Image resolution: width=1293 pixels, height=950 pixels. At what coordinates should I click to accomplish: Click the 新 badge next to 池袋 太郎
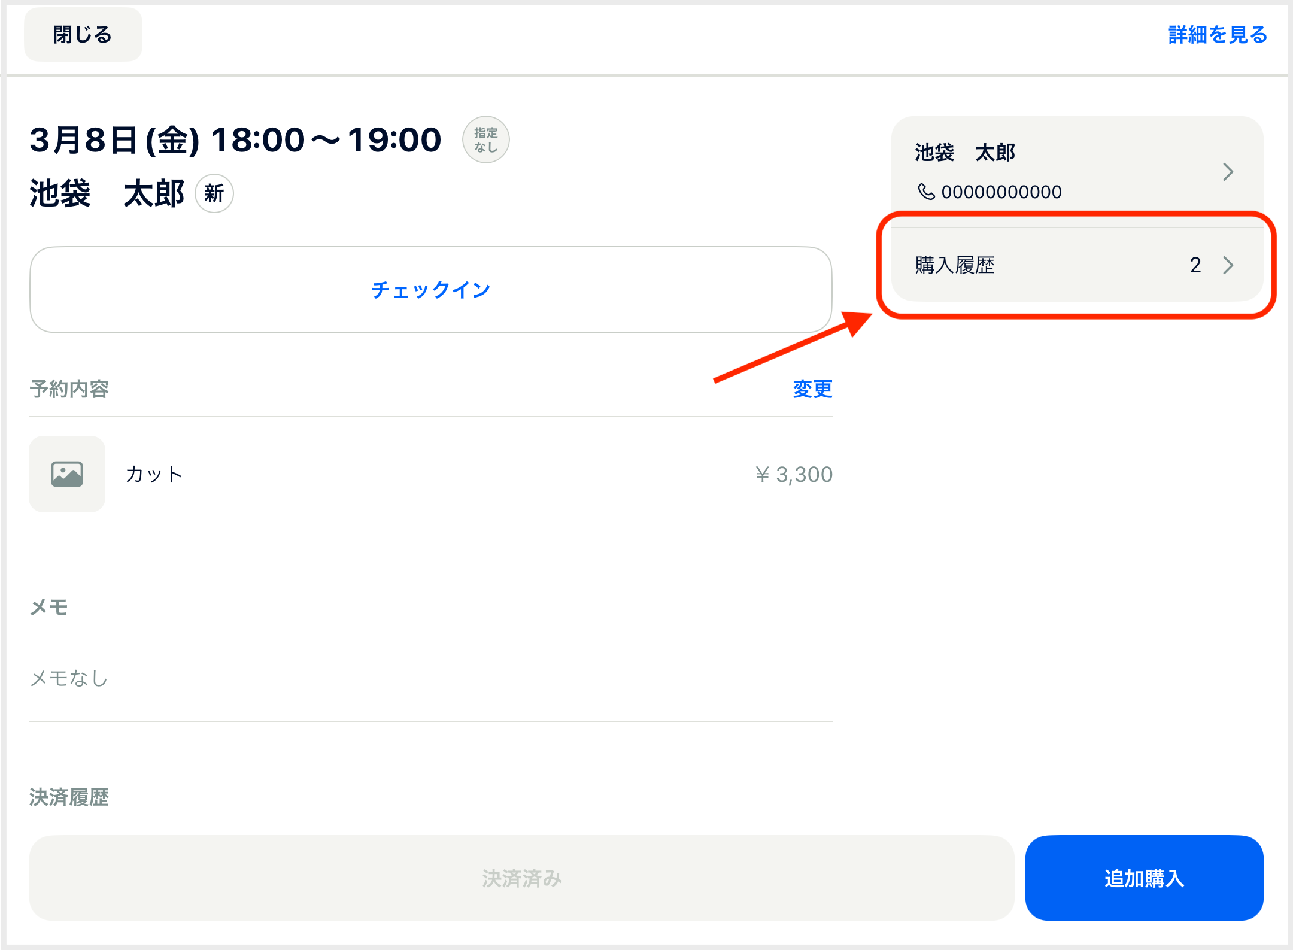tap(214, 193)
